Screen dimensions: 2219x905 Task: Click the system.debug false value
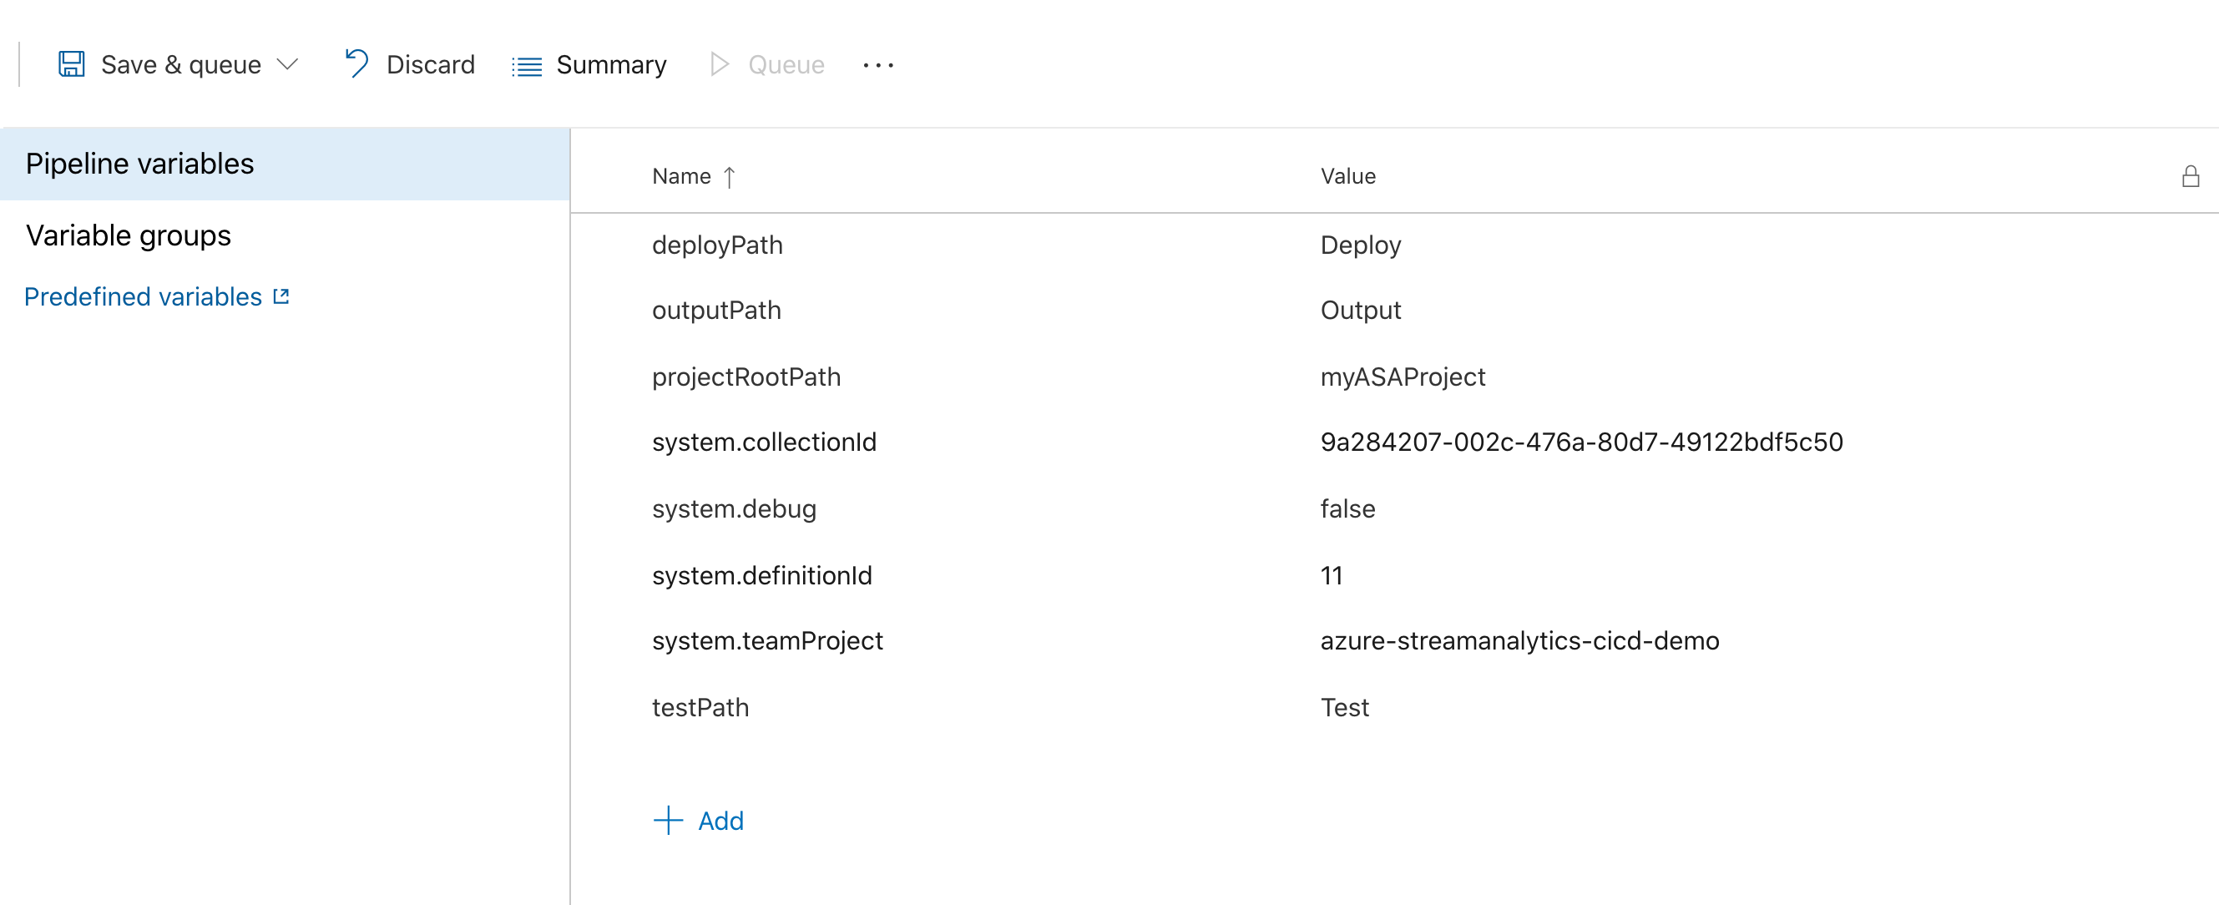pyautogui.click(x=1346, y=508)
